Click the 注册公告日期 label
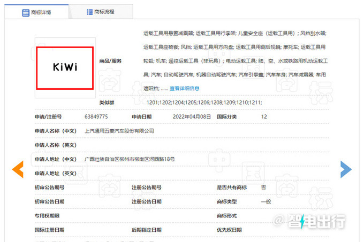This screenshot has width=364, height=242. tap(147, 201)
